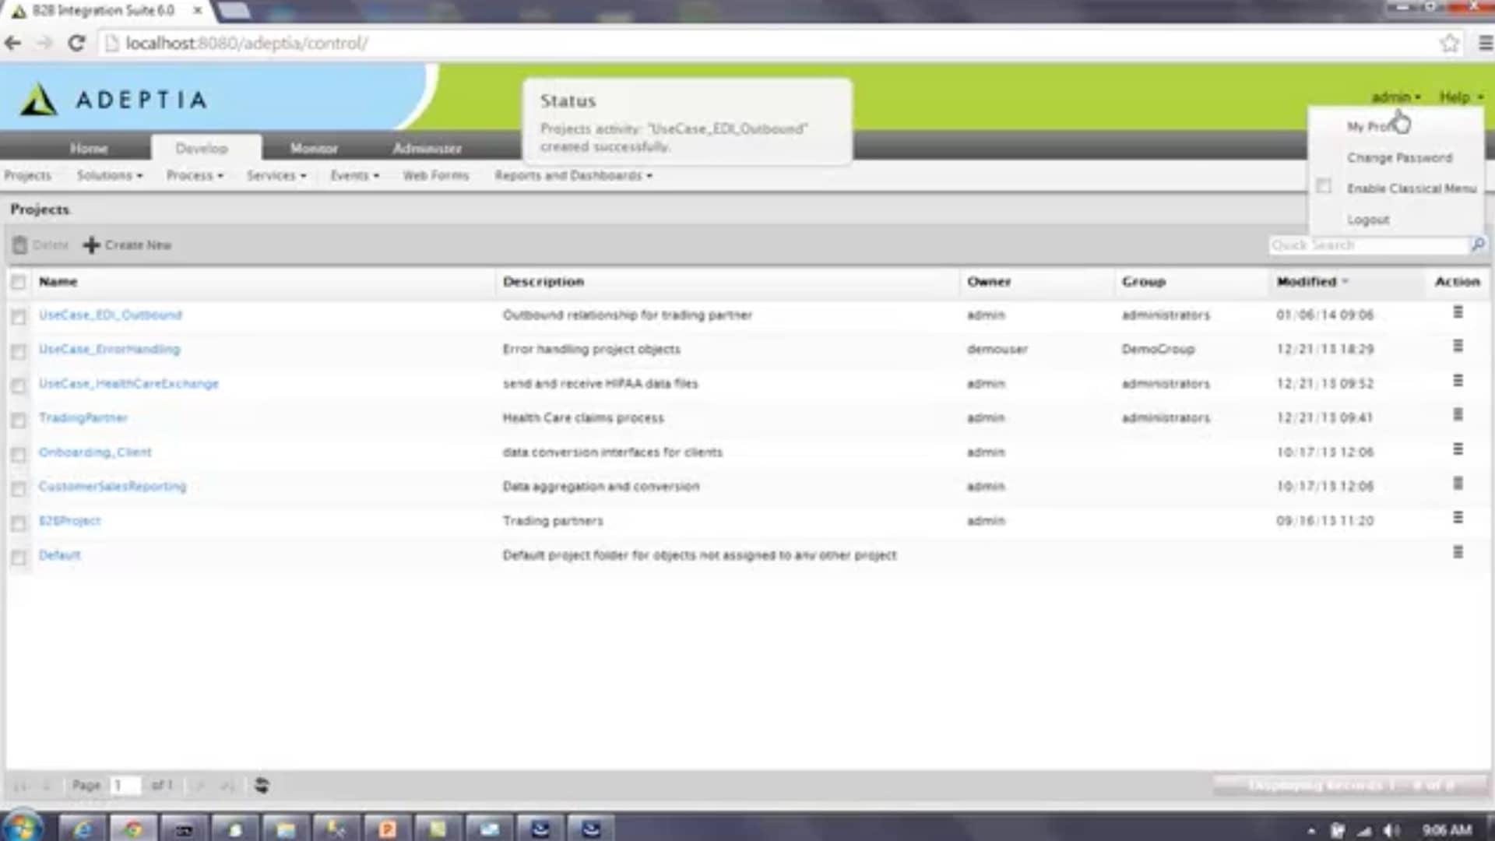Open the CustomerSalesReporting project link
The image size is (1495, 841).
(112, 486)
